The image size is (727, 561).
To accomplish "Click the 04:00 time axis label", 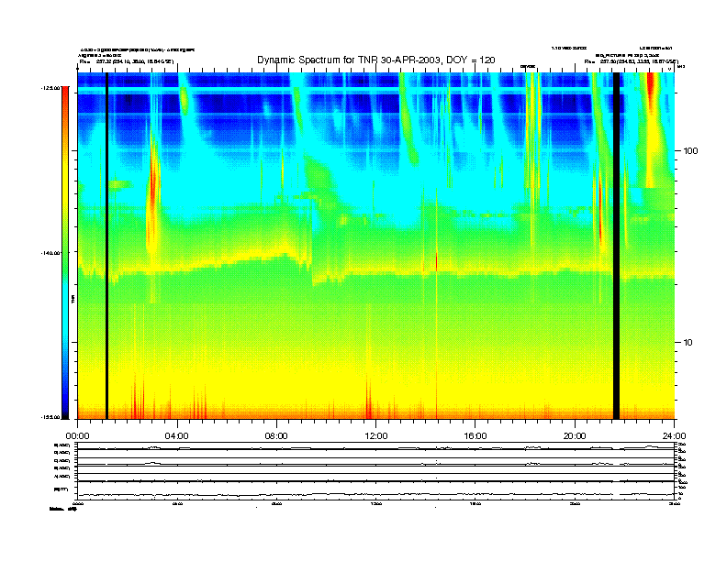I will (177, 436).
